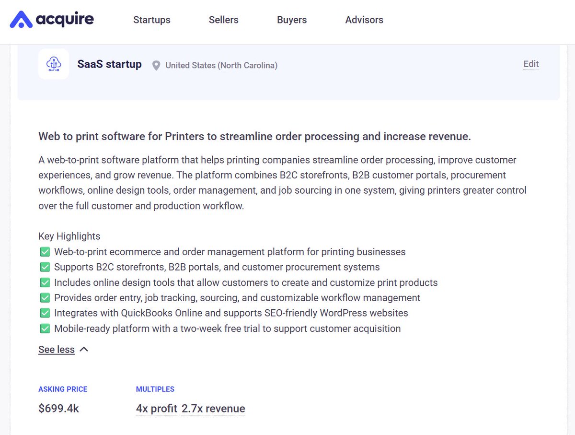Click the checkmark beside Mobile-ready platform

(x=45, y=329)
